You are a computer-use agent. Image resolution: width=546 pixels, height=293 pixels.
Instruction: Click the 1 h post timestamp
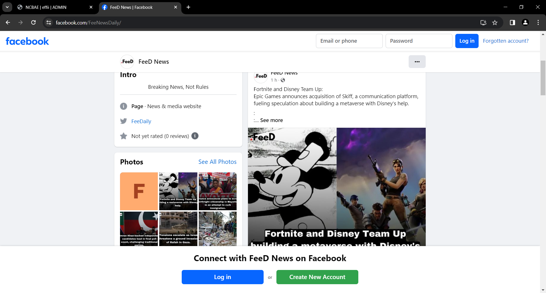[274, 80]
